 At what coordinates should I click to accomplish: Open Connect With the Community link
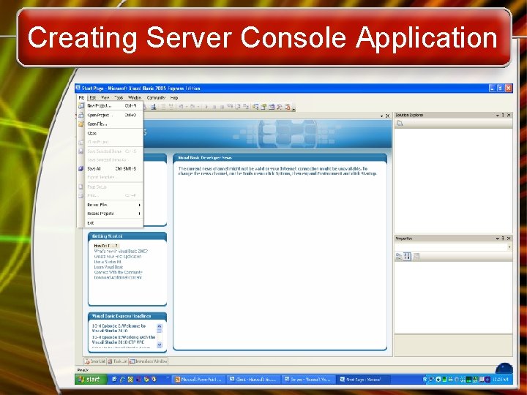click(x=119, y=272)
